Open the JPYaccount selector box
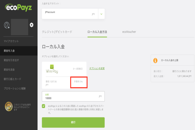This screenshot has height=130, width=195. coord(73,14)
